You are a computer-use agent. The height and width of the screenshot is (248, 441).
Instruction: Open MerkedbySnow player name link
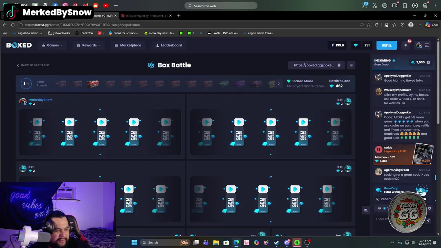(40, 100)
